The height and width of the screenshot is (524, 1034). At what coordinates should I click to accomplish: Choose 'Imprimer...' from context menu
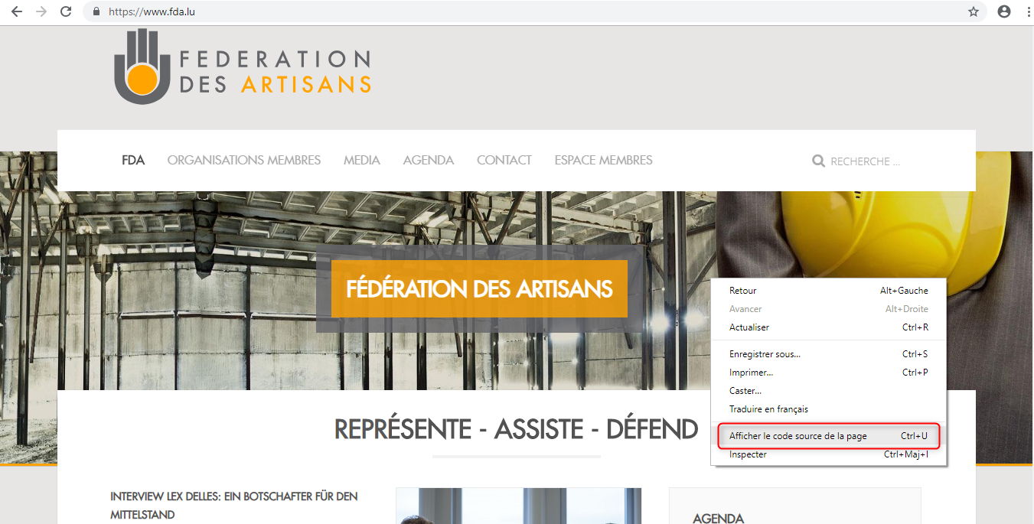click(751, 373)
